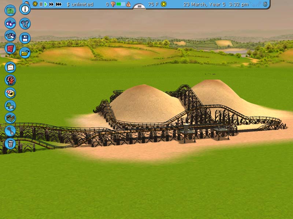The height and width of the screenshot is (219, 293).
Task: Open the shops and stalls icon
Action: (x=10, y=93)
